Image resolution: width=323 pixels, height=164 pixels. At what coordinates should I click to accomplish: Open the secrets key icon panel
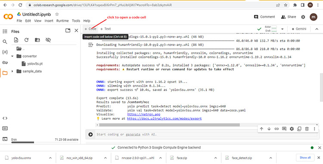coord(5,63)
